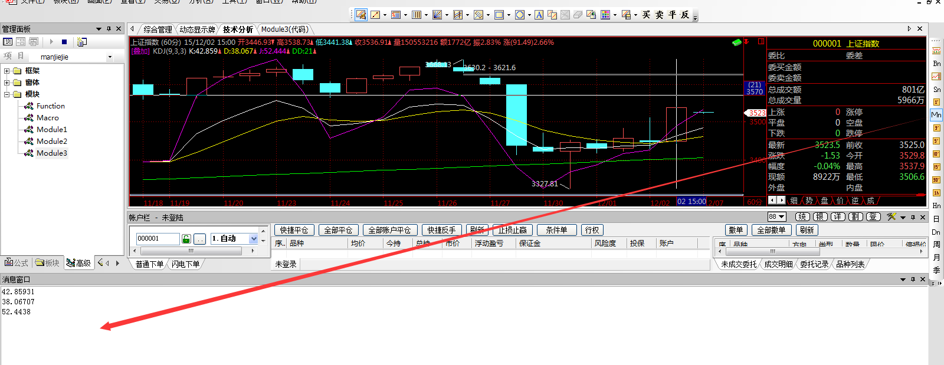Select the parallel lines drawing tool
Screen dimensions: 944x365
[478, 15]
